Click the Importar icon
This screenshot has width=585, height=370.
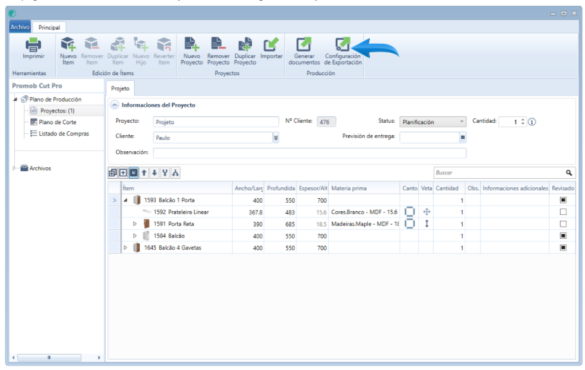click(271, 44)
